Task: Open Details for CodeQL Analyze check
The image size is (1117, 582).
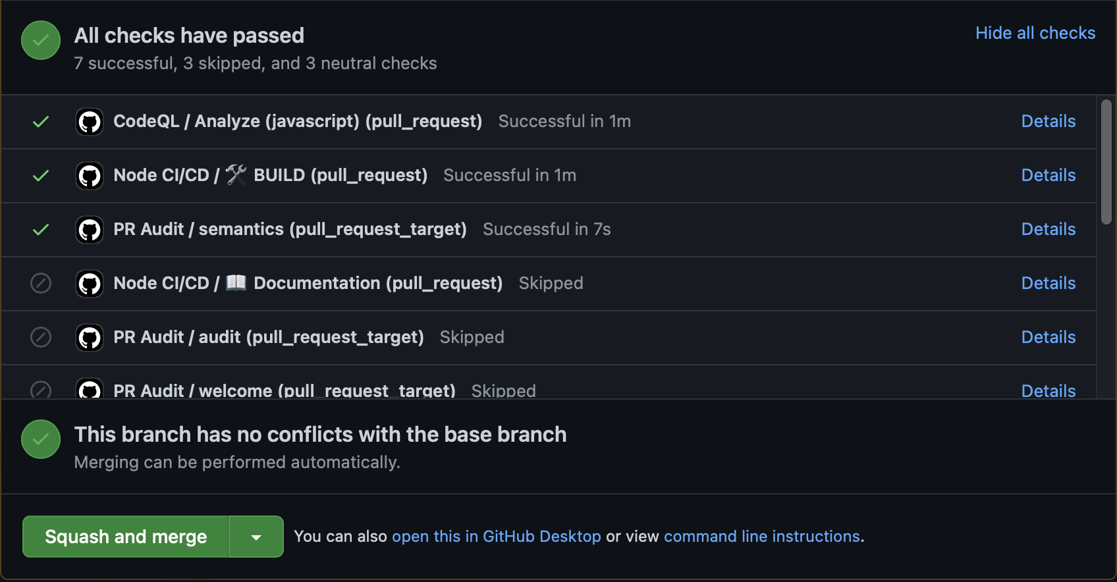Action: pos(1048,122)
